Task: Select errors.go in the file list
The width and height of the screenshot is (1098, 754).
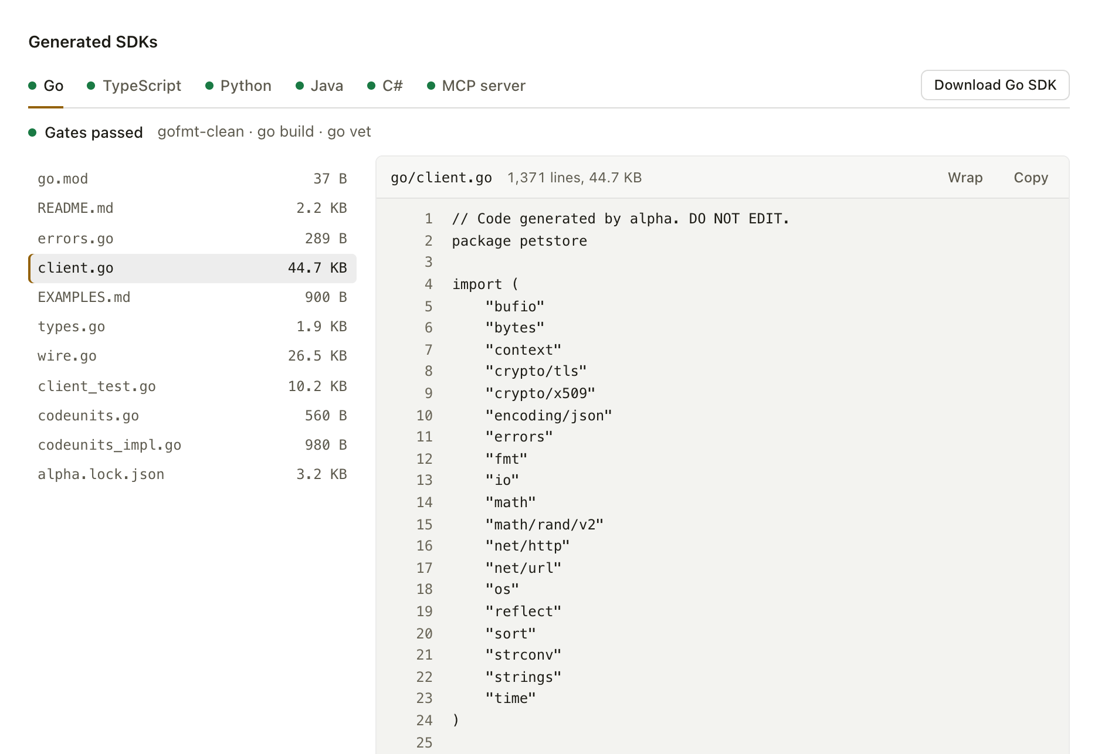Action: click(x=192, y=239)
